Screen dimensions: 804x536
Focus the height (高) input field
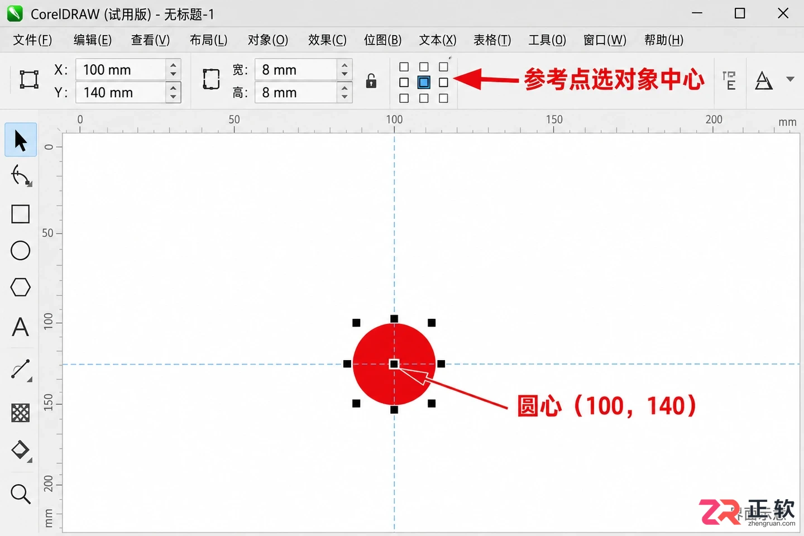click(296, 92)
